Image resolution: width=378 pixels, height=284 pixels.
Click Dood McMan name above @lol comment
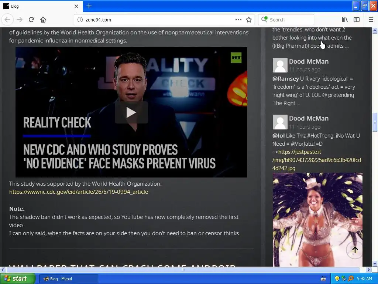click(x=309, y=118)
